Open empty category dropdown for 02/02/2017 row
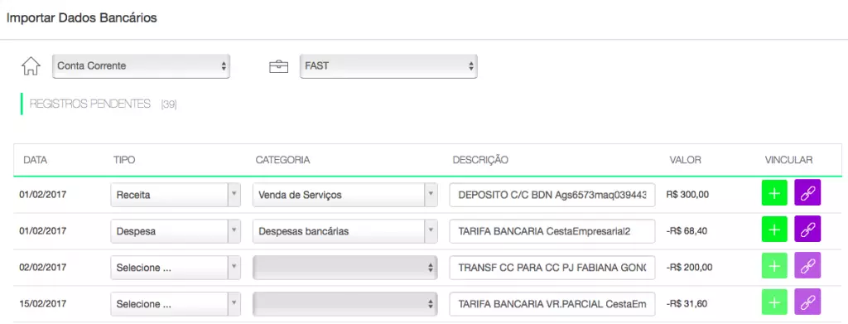The height and width of the screenshot is (324, 848). pos(345,267)
